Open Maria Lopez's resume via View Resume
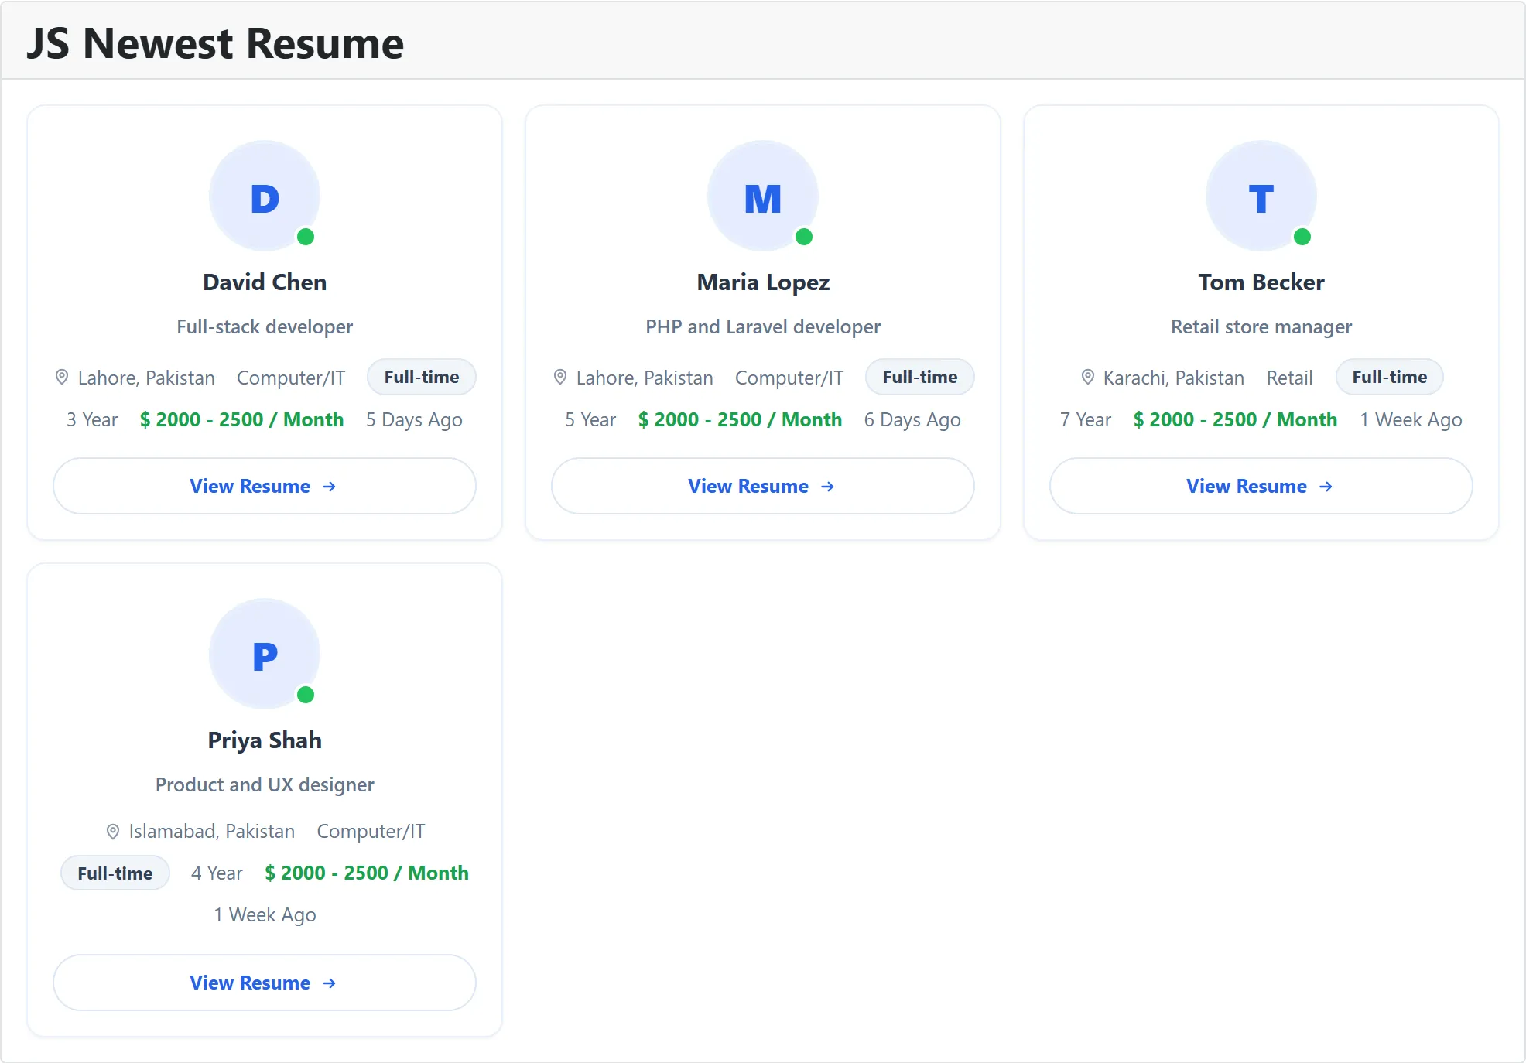 [763, 486]
